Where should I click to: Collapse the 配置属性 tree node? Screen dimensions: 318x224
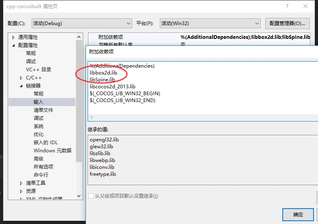point(13,45)
